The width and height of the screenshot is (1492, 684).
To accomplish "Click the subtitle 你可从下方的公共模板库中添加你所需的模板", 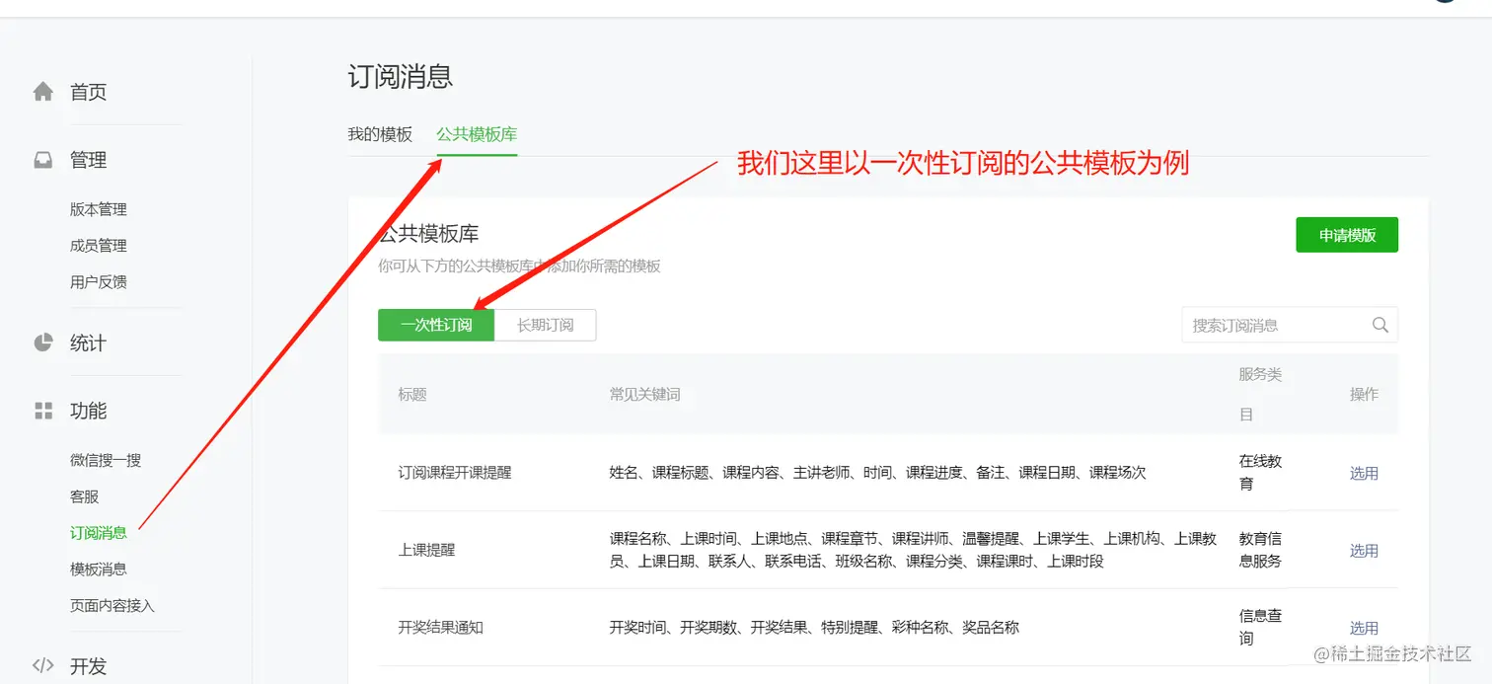I will coord(520,266).
